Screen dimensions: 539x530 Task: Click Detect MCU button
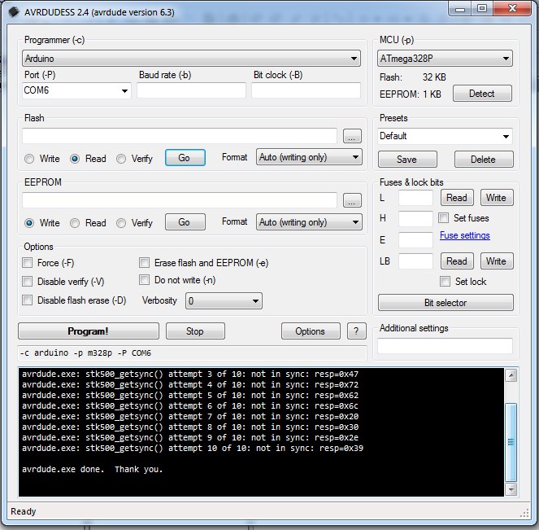point(482,94)
